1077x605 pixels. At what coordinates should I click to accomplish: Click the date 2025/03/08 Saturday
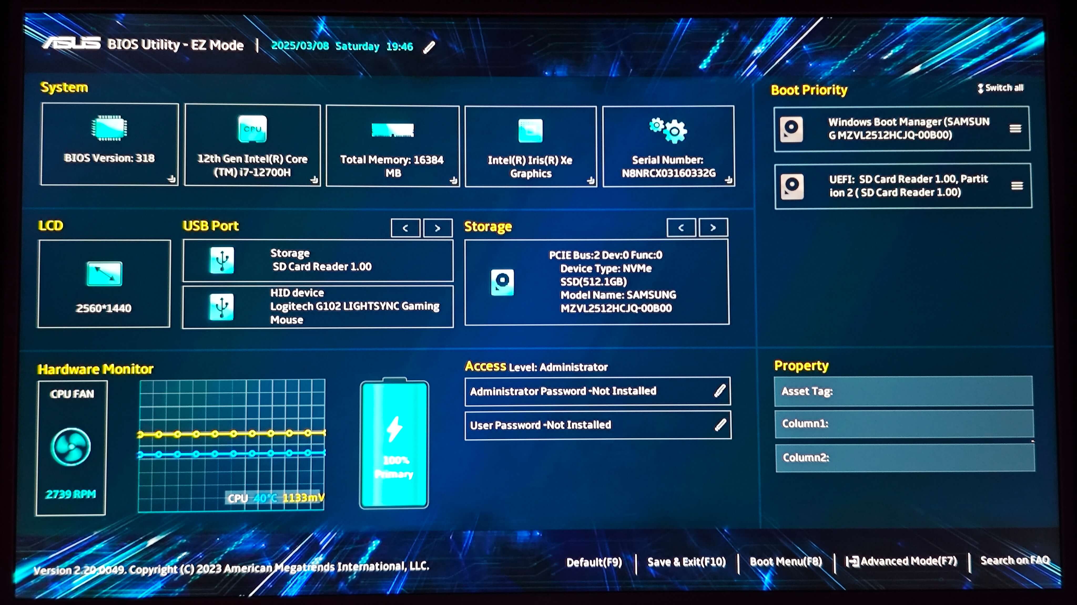tap(325, 46)
